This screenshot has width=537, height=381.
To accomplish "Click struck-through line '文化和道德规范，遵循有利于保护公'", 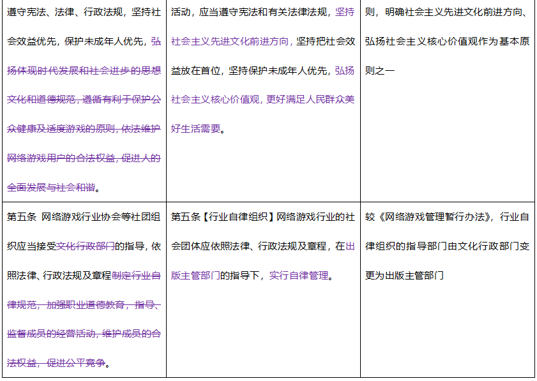I will 84,100.
